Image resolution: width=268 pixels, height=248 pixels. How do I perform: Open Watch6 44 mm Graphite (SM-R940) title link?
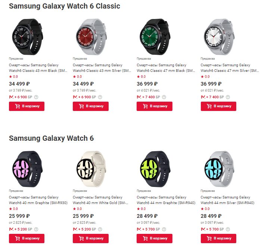point(165,200)
